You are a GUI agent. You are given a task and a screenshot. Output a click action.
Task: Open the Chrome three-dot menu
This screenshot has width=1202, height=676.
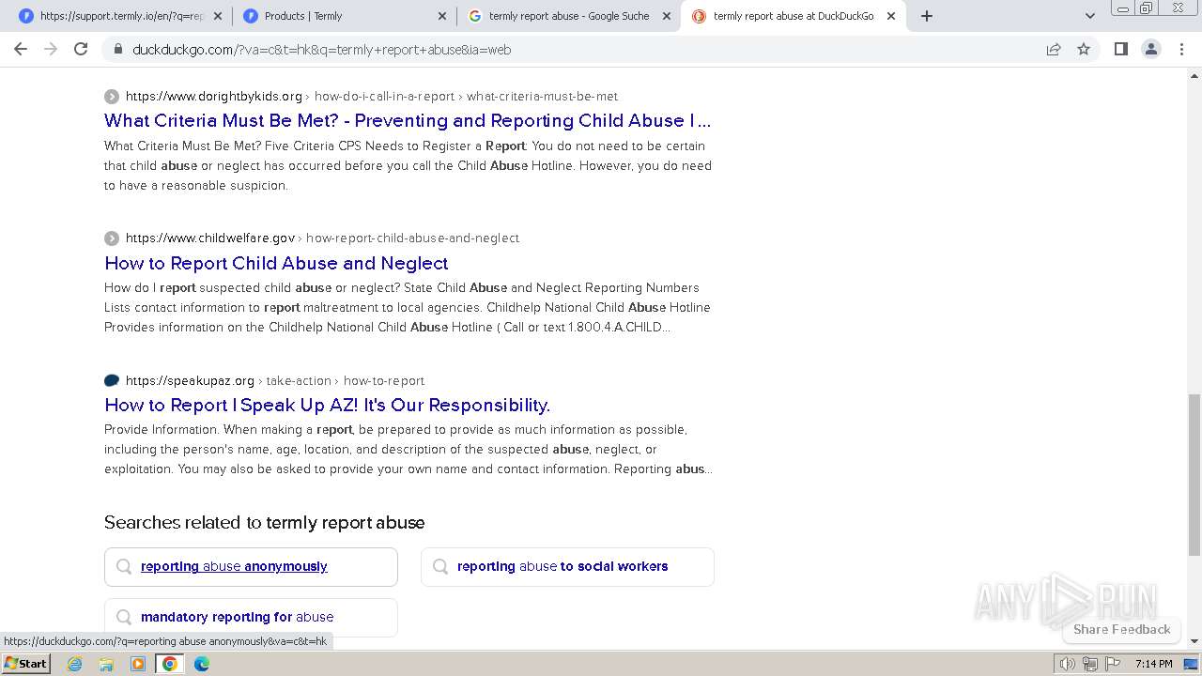[1181, 49]
